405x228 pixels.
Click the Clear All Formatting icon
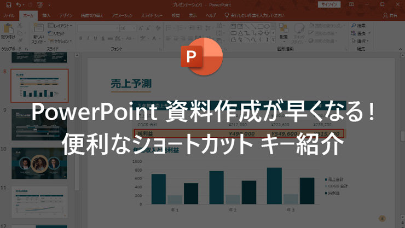coord(158,28)
